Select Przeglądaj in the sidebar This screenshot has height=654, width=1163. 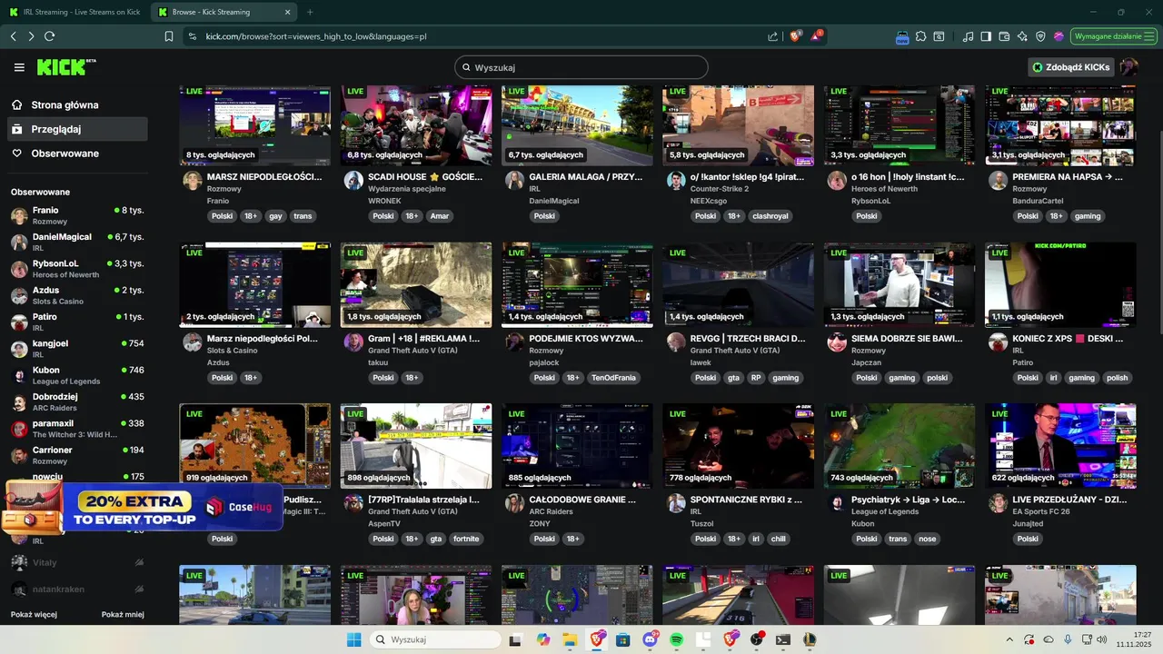pos(77,129)
